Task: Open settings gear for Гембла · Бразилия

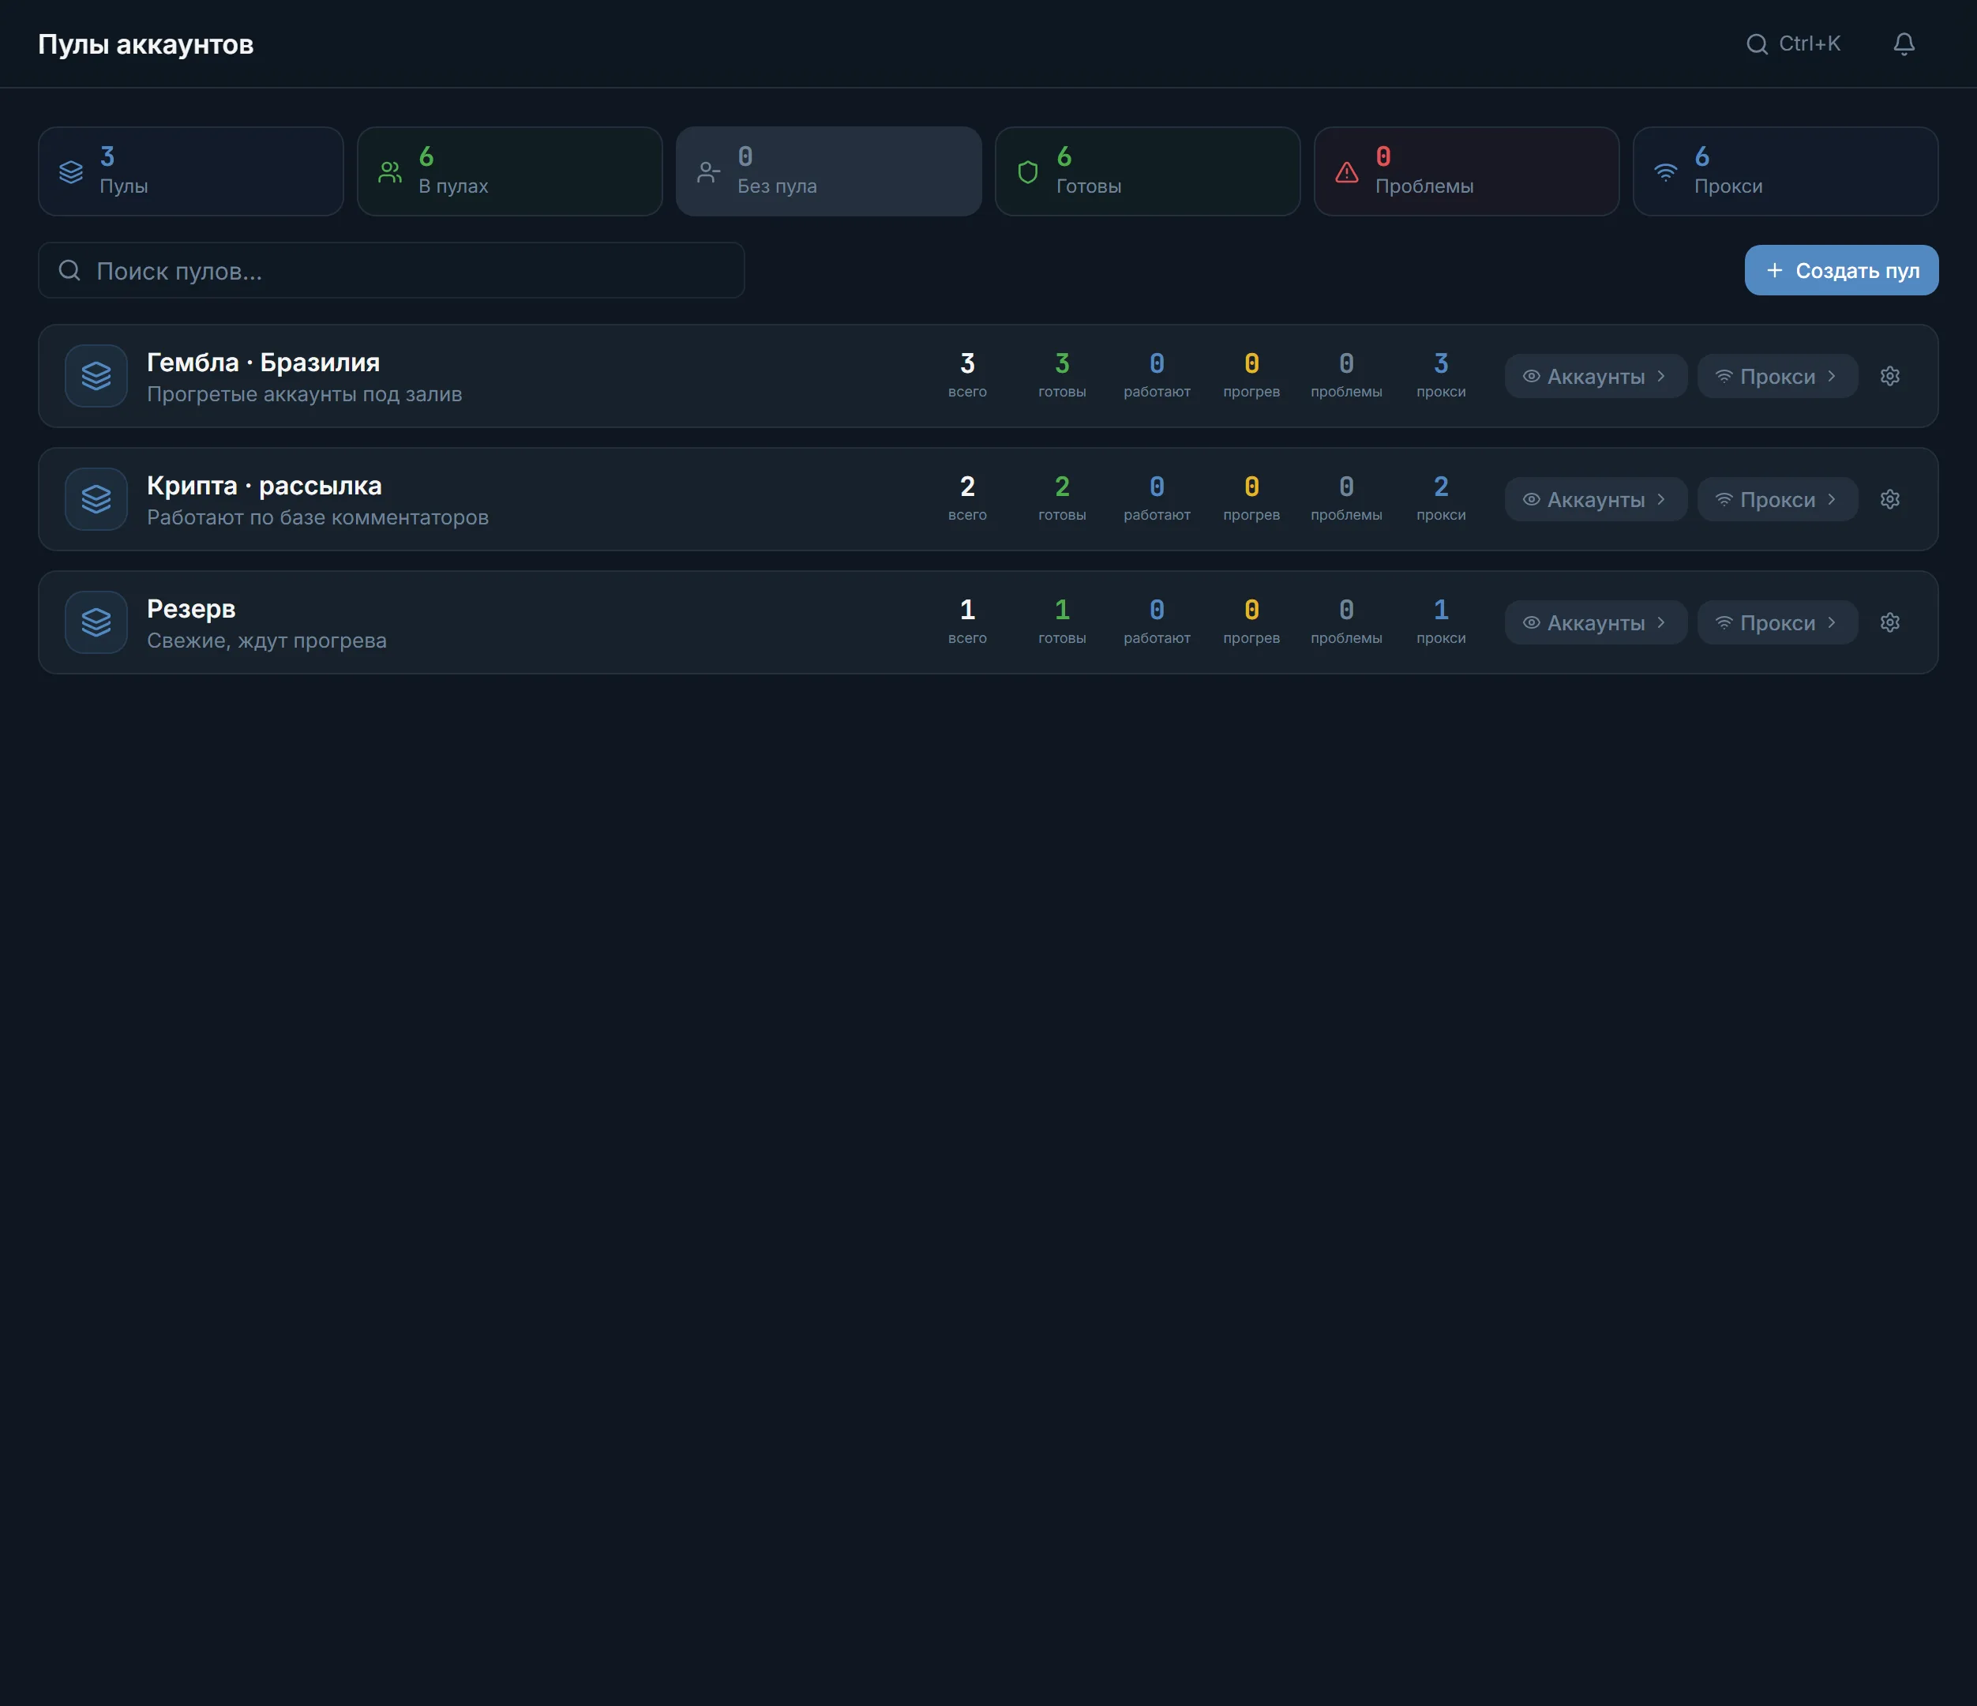Action: point(1889,376)
